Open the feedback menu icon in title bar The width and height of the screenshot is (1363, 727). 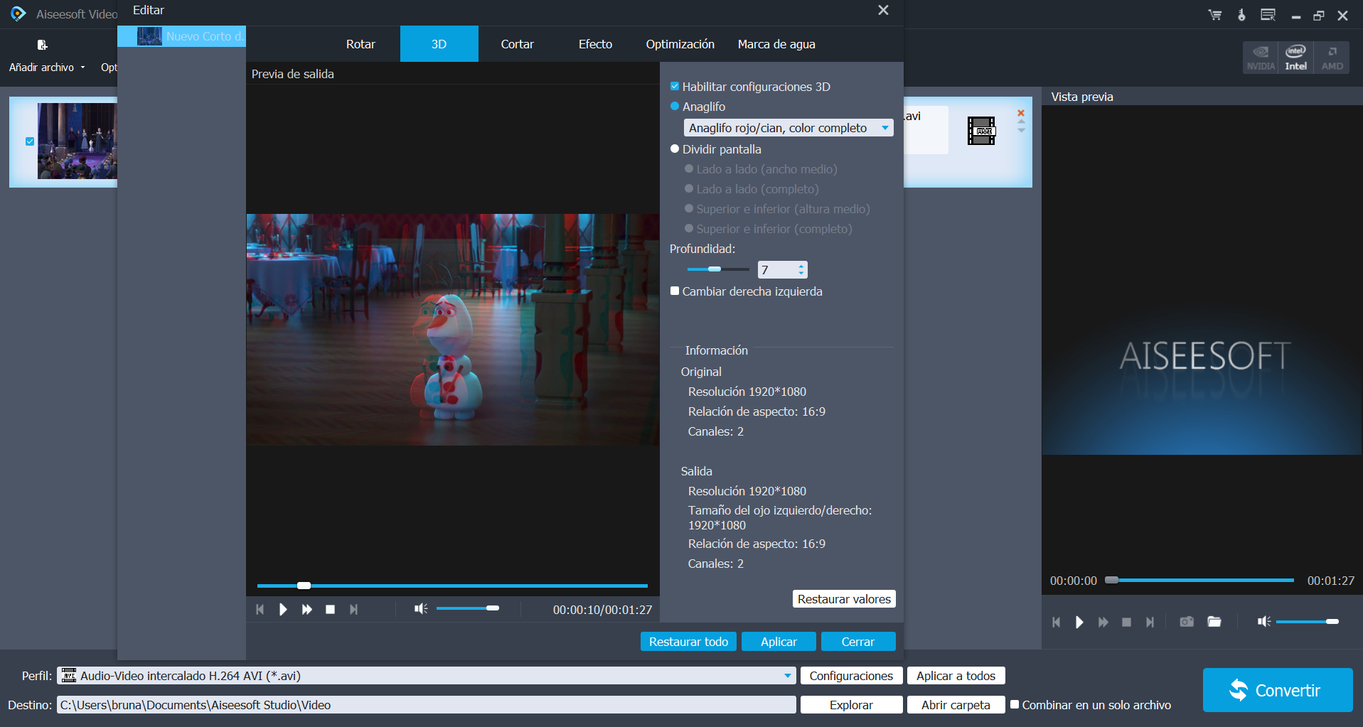pyautogui.click(x=1268, y=15)
